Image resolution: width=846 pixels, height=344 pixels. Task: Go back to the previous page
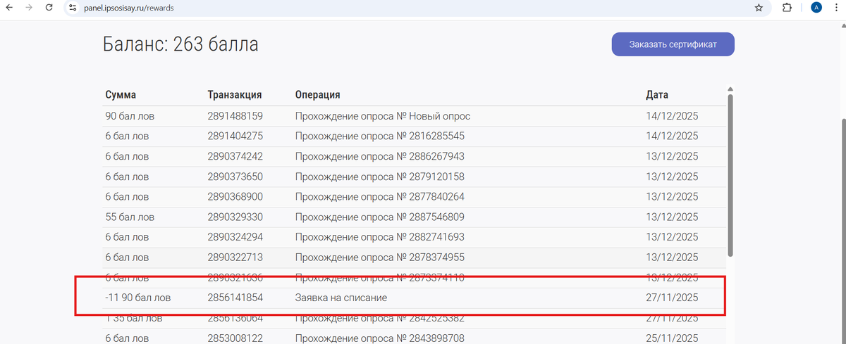[x=9, y=8]
